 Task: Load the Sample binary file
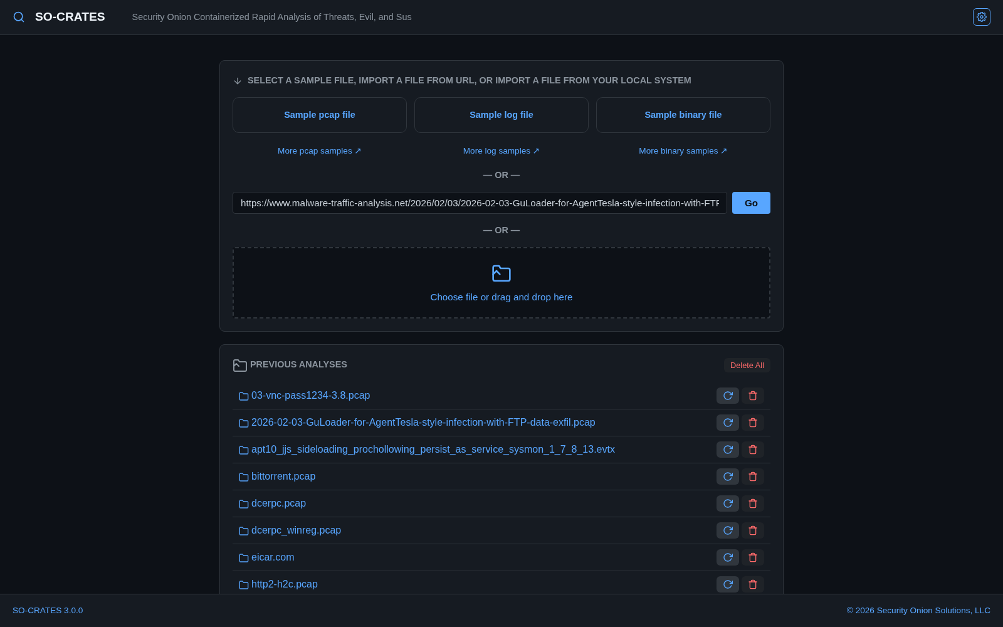click(x=683, y=115)
